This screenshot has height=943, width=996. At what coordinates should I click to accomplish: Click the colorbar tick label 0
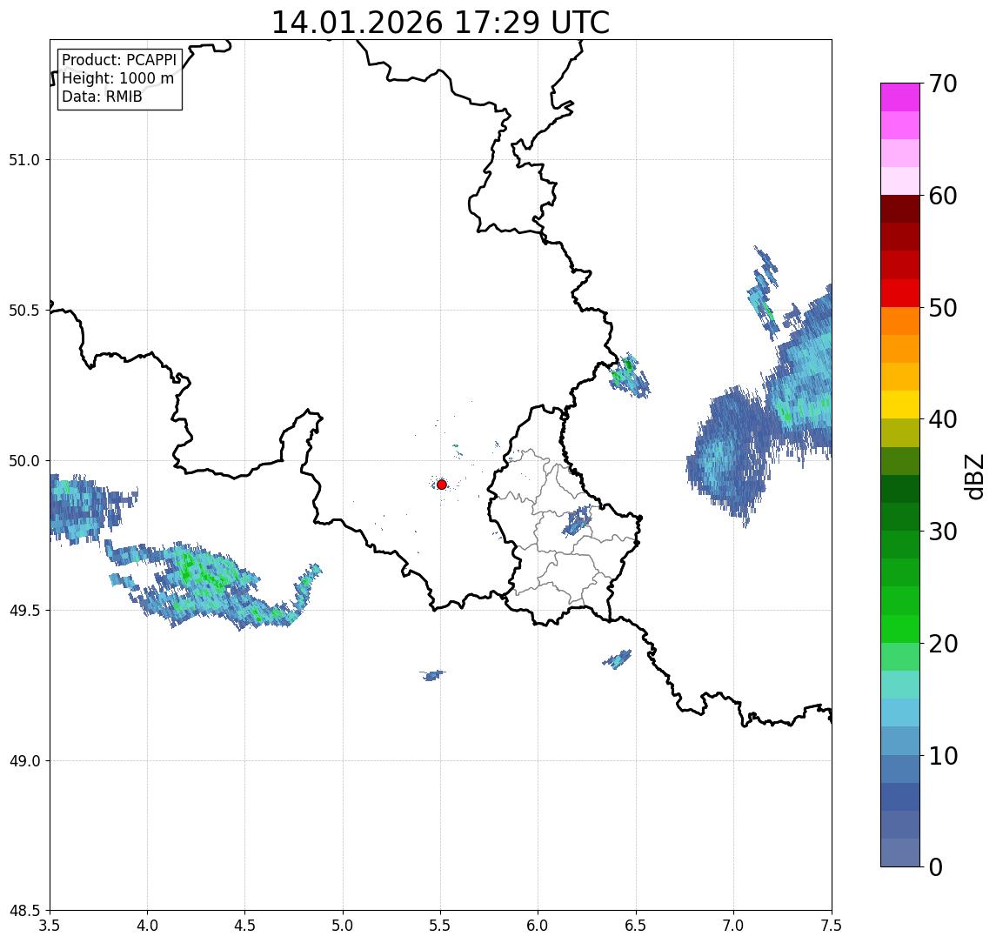pos(936,866)
